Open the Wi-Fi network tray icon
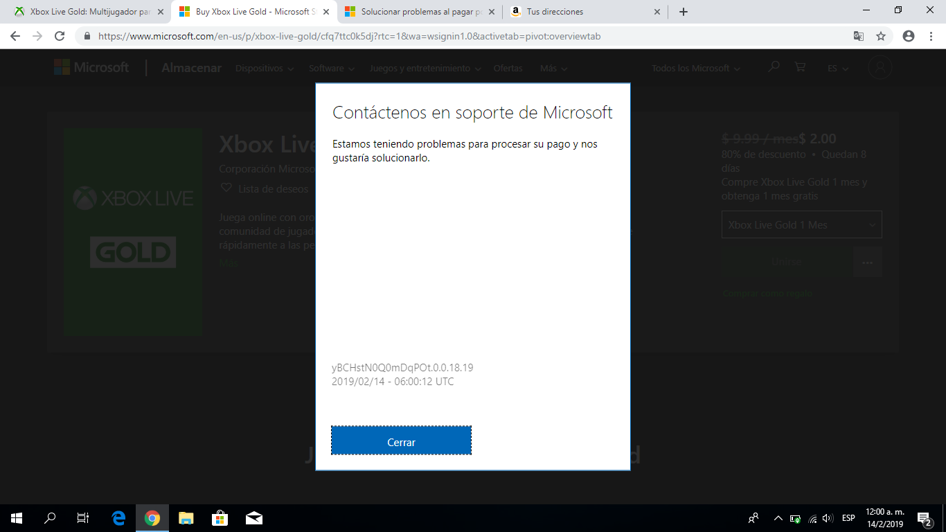Screen dimensions: 946x532 pyautogui.click(x=812, y=518)
